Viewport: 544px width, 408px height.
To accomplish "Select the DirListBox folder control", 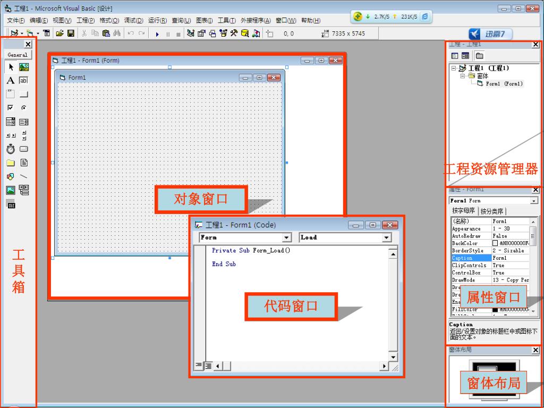I will 11,163.
